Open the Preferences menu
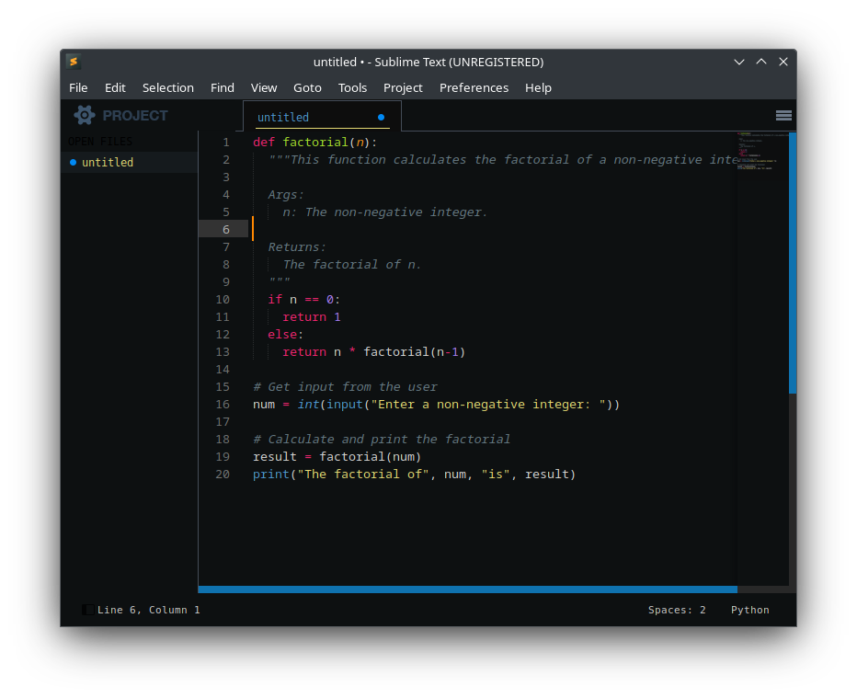The image size is (857, 698). pos(474,87)
